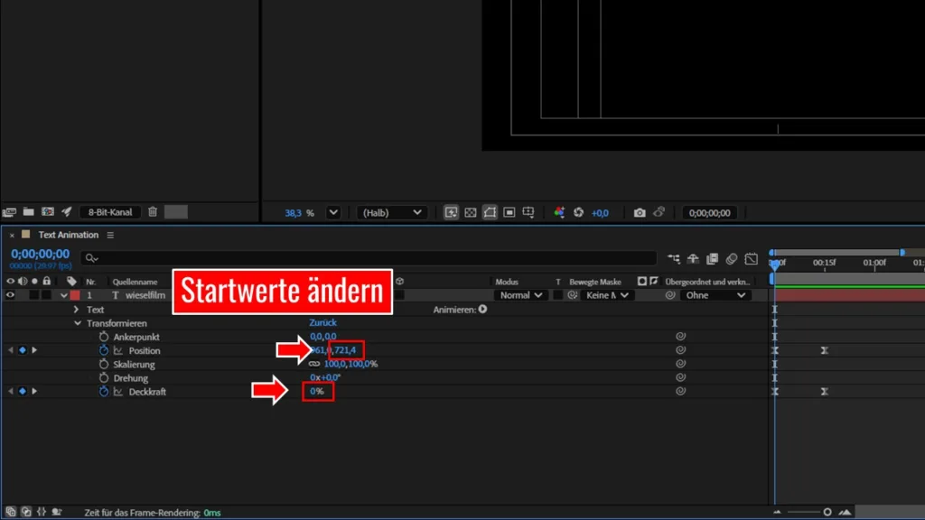Image resolution: width=925 pixels, height=520 pixels.
Task: Click the new composition icon
Action: [48, 211]
